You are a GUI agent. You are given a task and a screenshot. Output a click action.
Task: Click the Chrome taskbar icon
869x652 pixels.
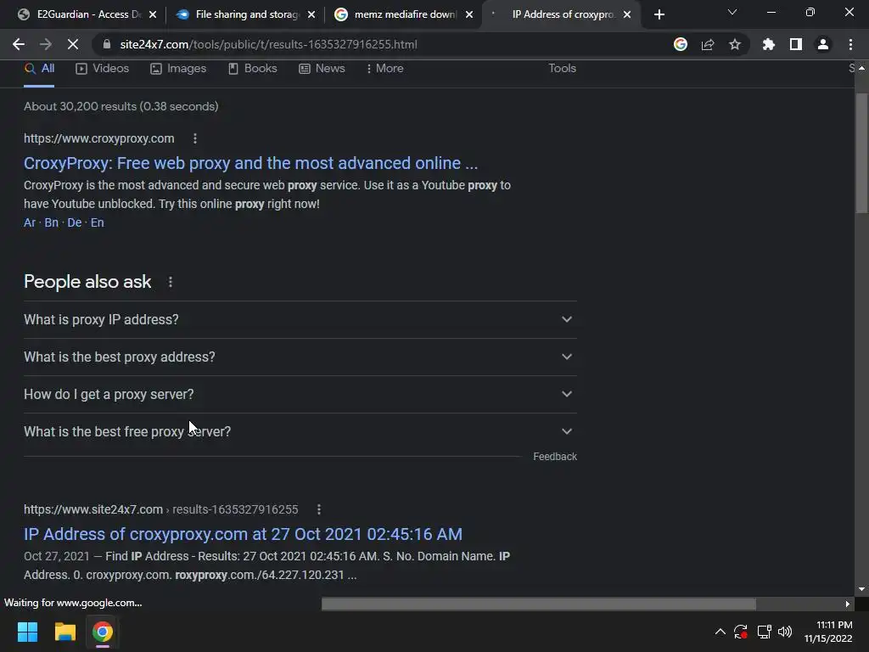(x=103, y=632)
